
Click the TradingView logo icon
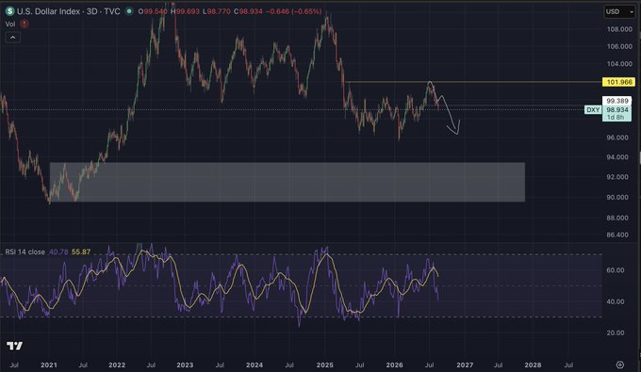coord(15,346)
